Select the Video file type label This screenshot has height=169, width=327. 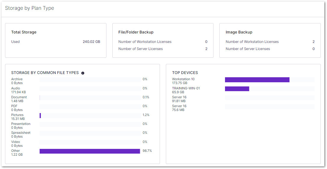click(x=15, y=142)
